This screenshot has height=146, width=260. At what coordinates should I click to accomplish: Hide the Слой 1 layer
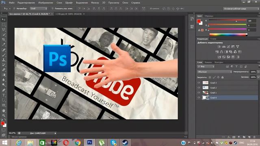click(x=199, y=92)
